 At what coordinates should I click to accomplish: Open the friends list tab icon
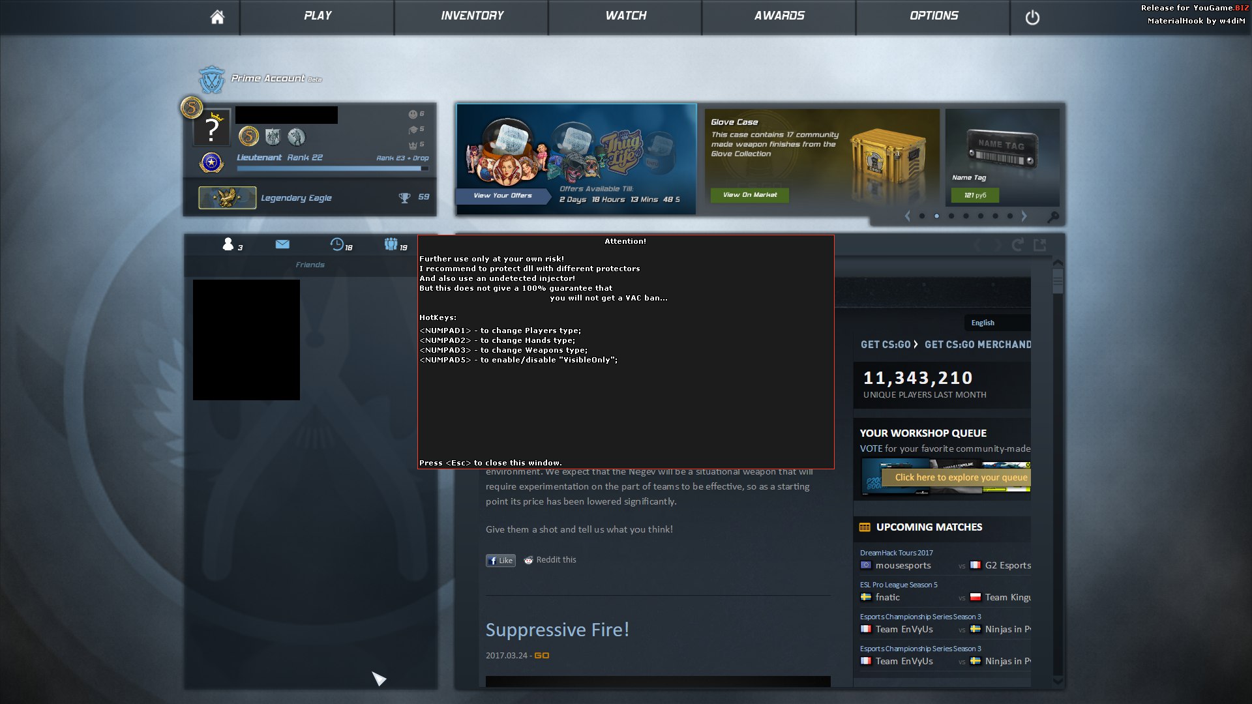228,244
